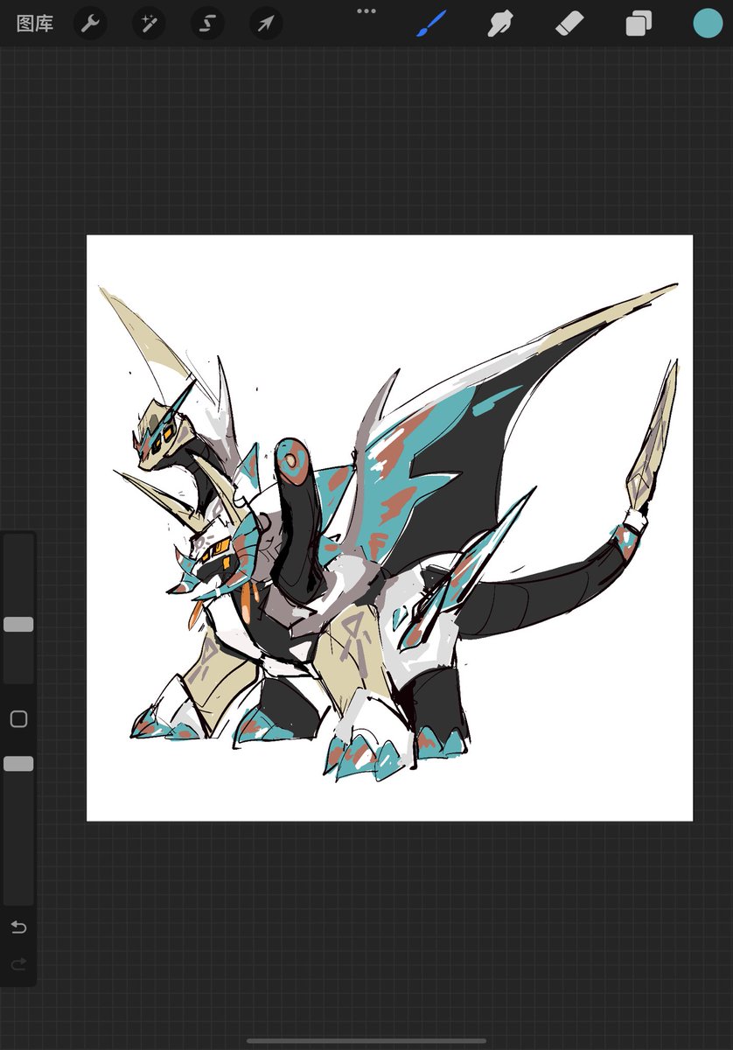Click the brush opacity slider handle
Viewport: 733px width, 1050px height.
click(18, 764)
